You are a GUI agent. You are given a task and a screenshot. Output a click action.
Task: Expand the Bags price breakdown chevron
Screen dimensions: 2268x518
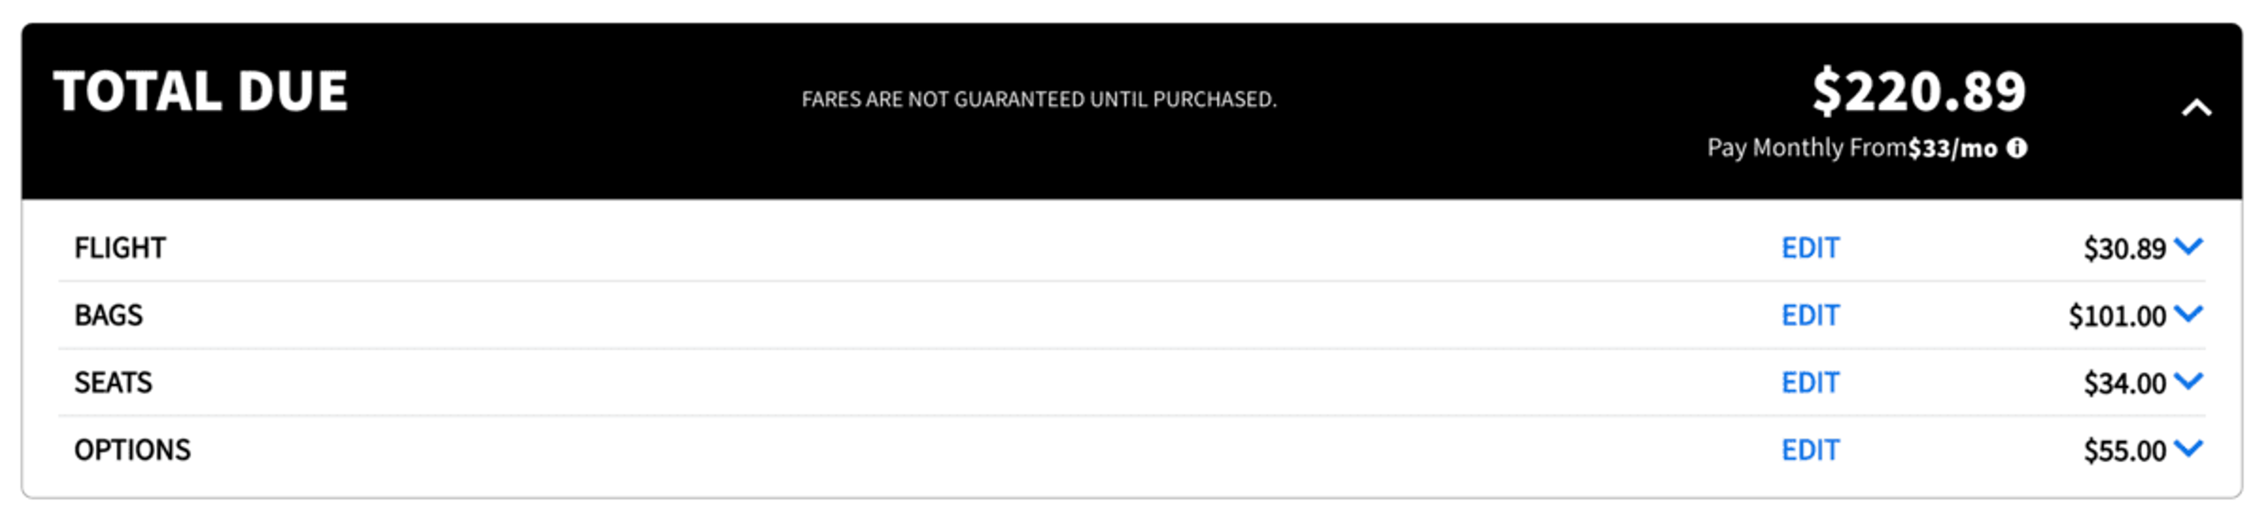tap(2189, 314)
